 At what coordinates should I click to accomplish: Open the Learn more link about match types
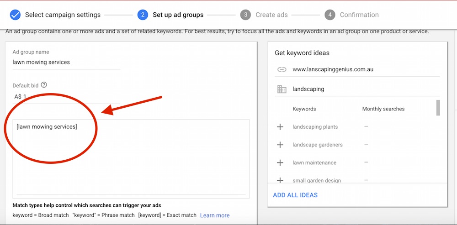pyautogui.click(x=215, y=215)
